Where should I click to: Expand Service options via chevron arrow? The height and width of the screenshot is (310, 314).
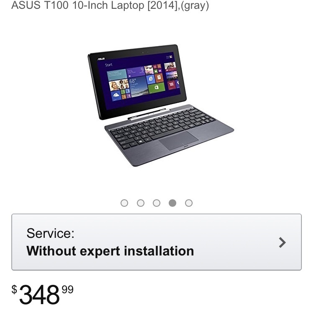282,242
